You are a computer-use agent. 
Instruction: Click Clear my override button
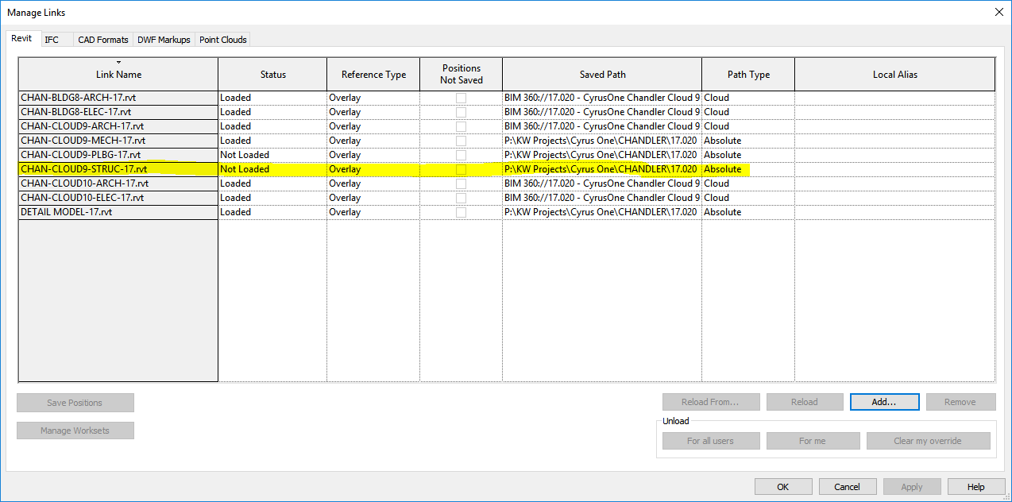pos(928,441)
